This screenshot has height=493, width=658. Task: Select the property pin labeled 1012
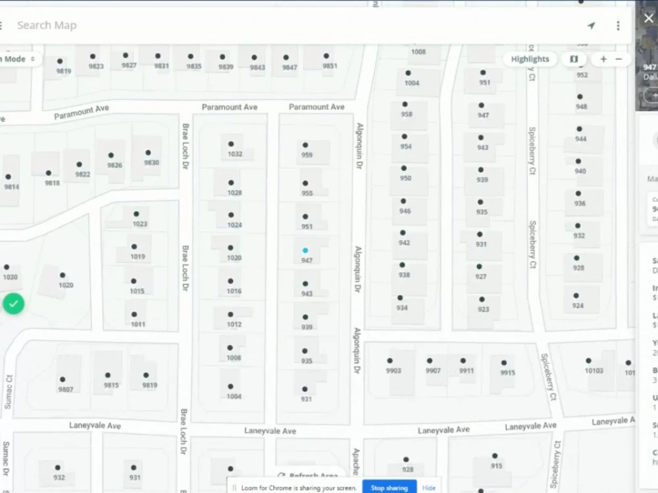[x=230, y=314]
